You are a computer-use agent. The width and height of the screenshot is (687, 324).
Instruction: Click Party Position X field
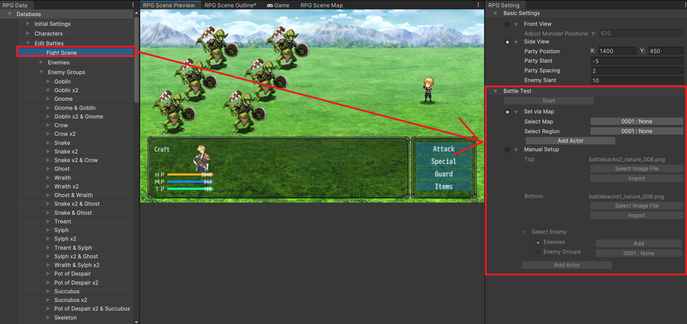coord(617,51)
